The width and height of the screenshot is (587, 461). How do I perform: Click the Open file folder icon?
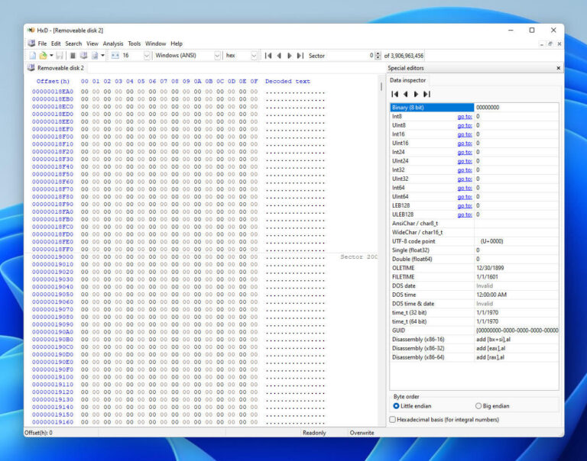pos(43,56)
